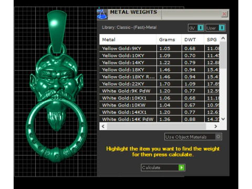Image resolution: width=252 pixels, height=189 pixels.
Task: Select the Yellow Gold:10KY row
Action: [x=160, y=56]
